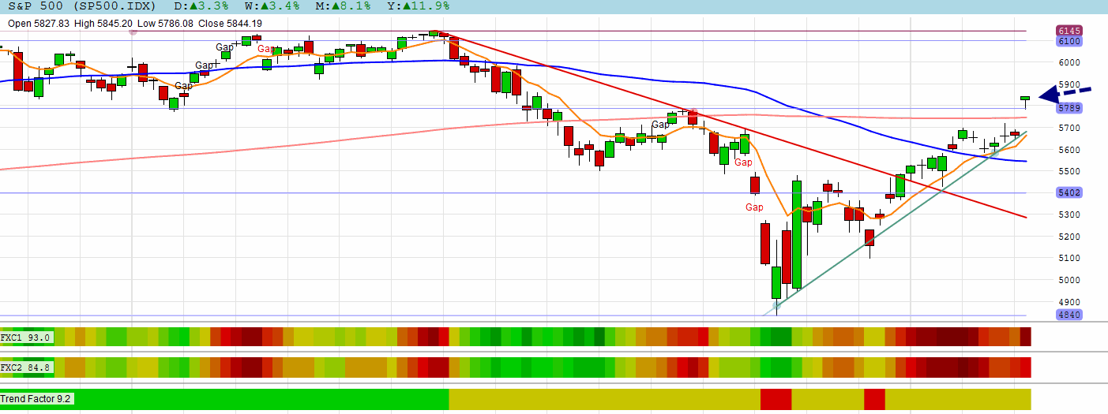This screenshot has width=1108, height=414.
Task: Click the 5600 price axis label
Action: click(x=1069, y=150)
